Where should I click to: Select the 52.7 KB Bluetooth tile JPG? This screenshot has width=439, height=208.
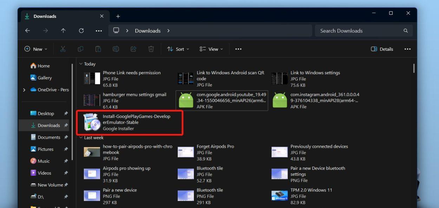pos(222,174)
